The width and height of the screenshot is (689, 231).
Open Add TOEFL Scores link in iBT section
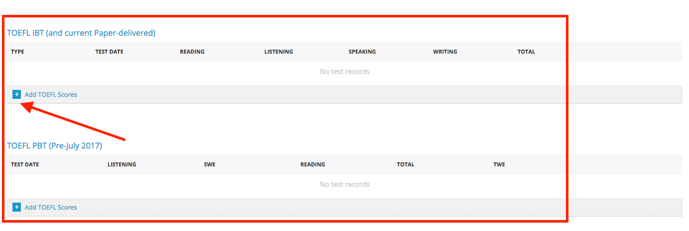(x=51, y=94)
